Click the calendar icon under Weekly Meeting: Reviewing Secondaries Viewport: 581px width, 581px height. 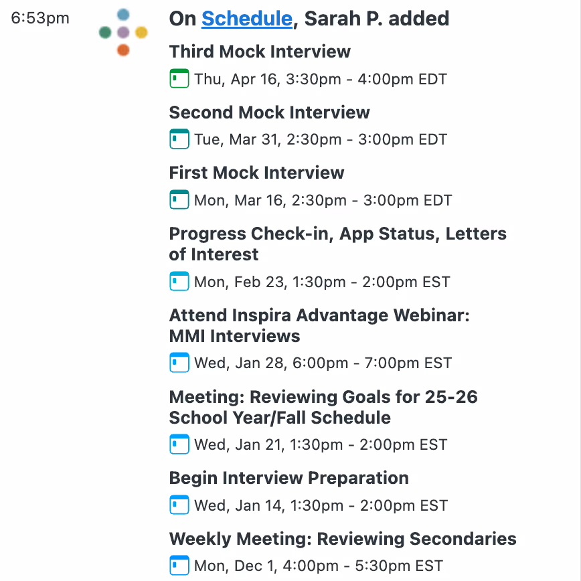(x=179, y=566)
